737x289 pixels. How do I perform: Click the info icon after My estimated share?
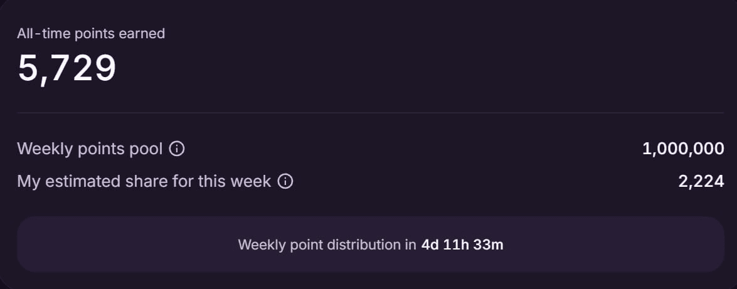pyautogui.click(x=285, y=181)
